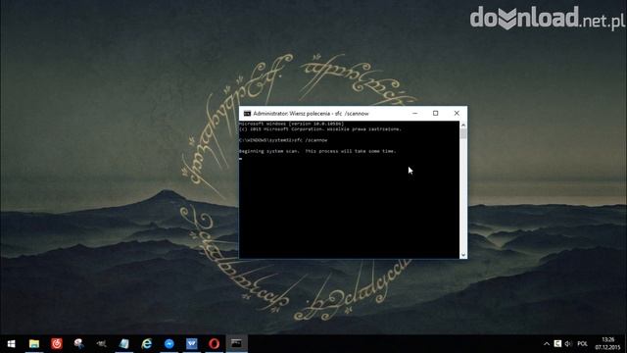
Task: Open the notepad-style taskbar icon
Action: tap(124, 344)
